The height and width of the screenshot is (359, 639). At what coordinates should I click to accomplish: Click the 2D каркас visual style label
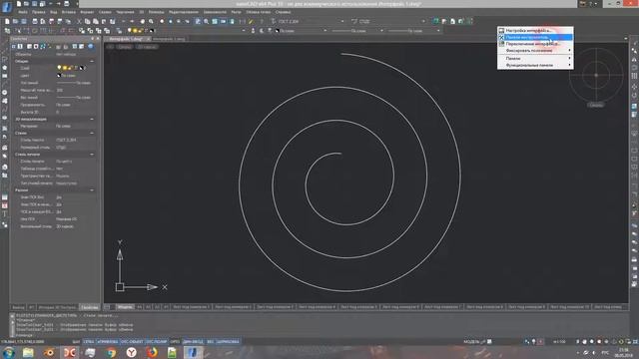click(x=147, y=47)
